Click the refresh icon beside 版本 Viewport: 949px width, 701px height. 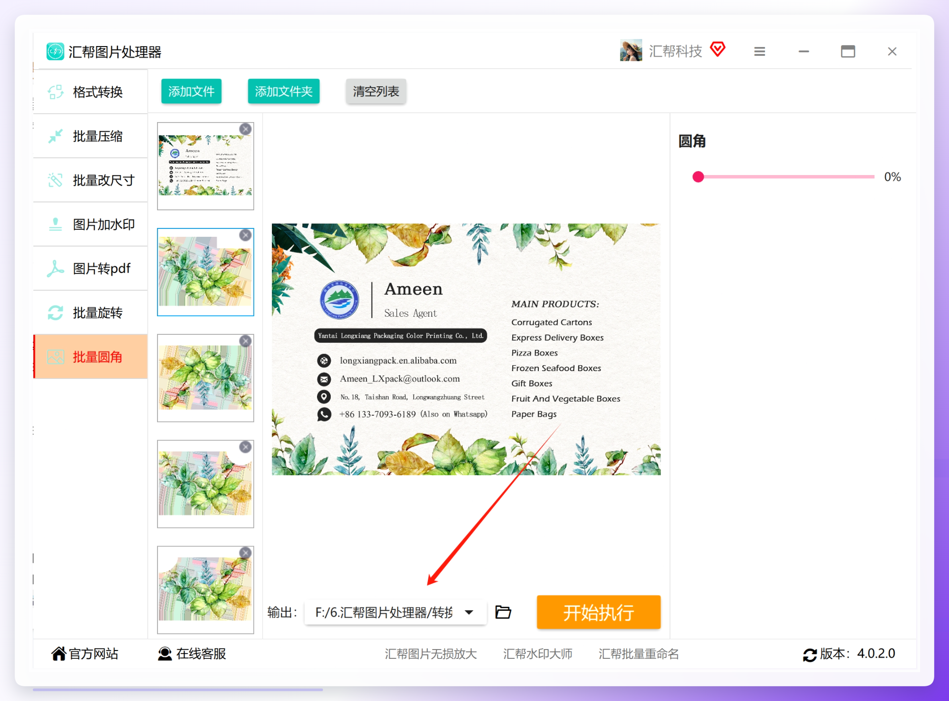point(810,654)
